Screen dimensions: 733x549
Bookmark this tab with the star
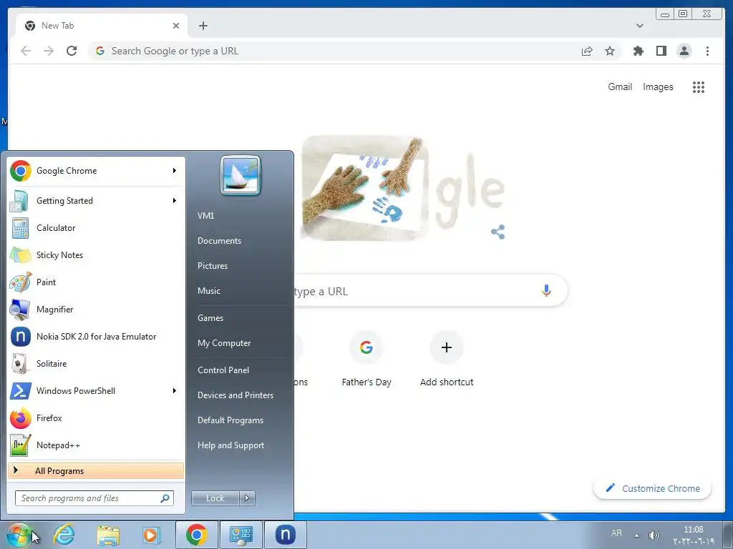[610, 51]
